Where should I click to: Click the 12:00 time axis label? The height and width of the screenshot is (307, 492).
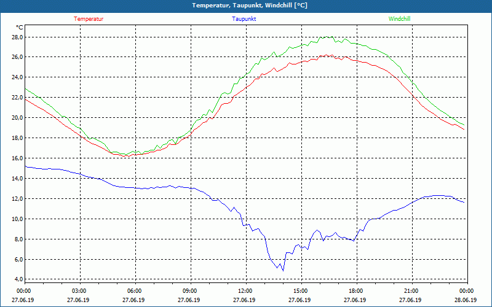245,291
